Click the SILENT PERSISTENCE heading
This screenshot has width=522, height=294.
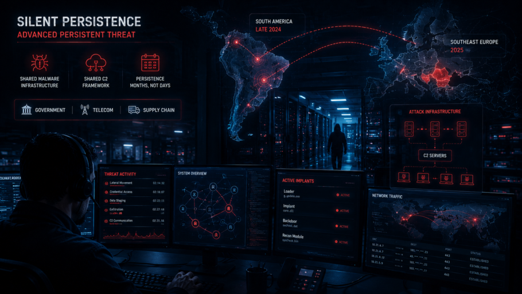79,22
